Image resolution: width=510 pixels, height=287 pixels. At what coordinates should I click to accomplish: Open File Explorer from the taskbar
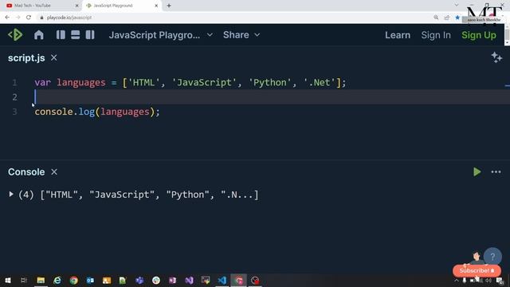click(x=41, y=280)
